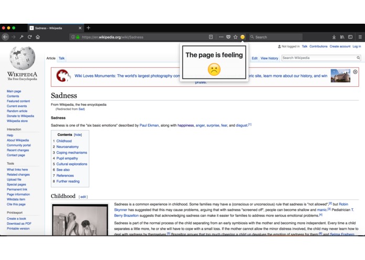365x260 pixels.
Task: Open Main page in sidebar
Action: (14, 91)
